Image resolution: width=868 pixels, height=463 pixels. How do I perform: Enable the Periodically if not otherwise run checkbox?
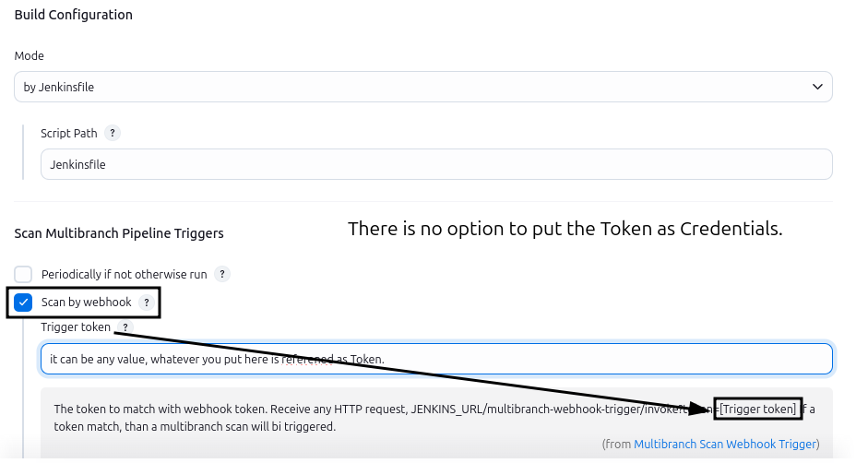pyautogui.click(x=24, y=275)
